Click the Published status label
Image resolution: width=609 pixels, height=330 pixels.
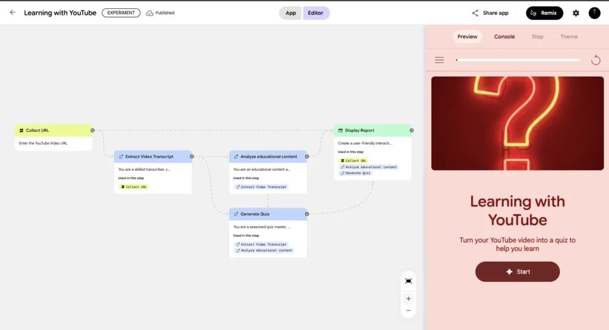165,13
